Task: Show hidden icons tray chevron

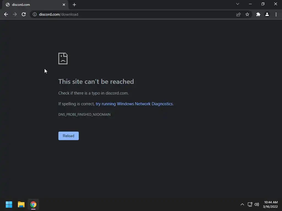Action: (242, 204)
